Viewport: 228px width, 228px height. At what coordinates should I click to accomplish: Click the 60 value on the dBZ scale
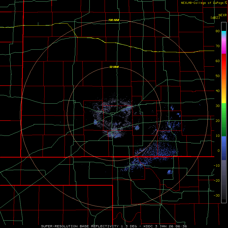click(x=218, y=61)
